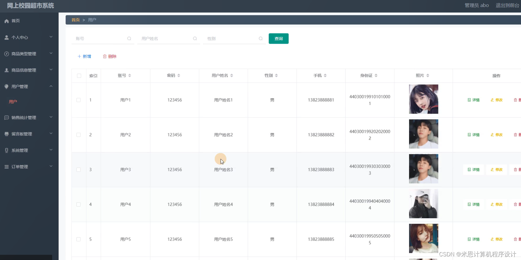Check the row 3 用户3 checkbox
The width and height of the screenshot is (521, 260).
click(79, 170)
